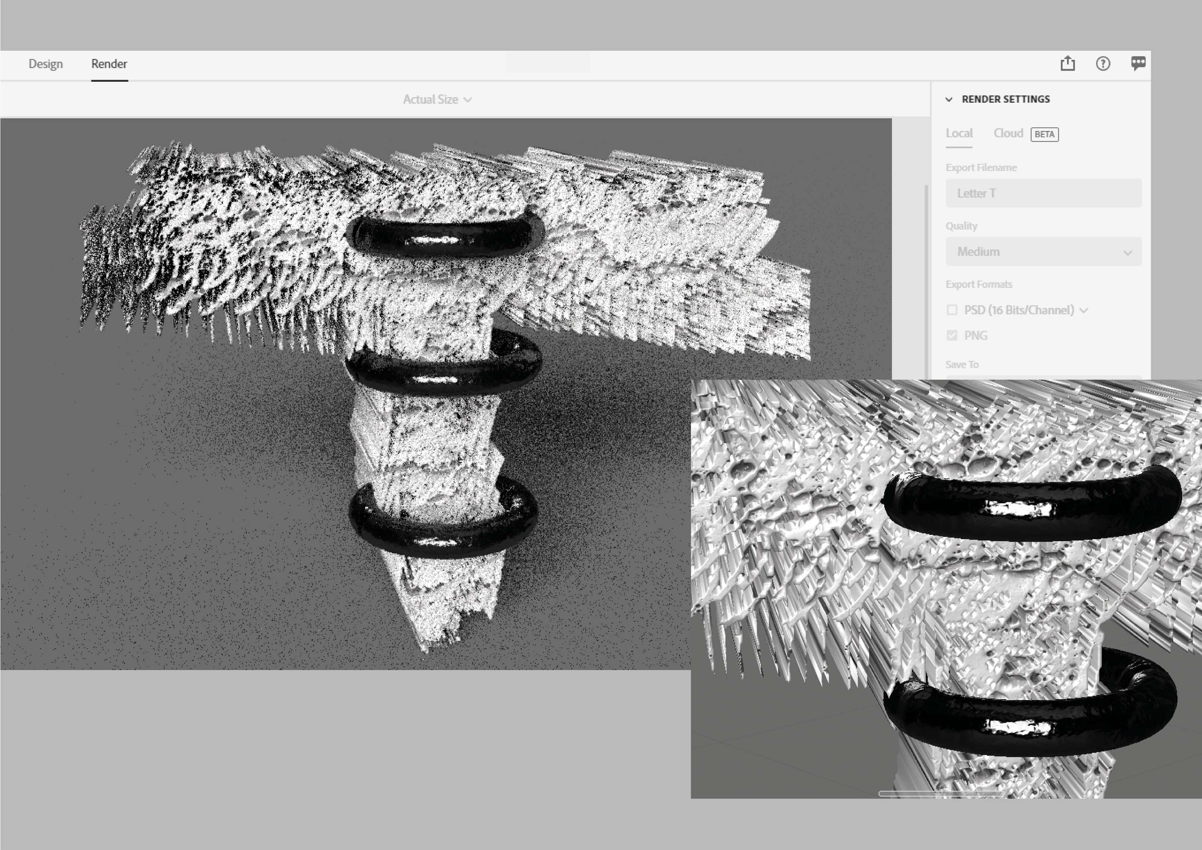Select the Render tab
The width and height of the screenshot is (1202, 850).
pos(109,64)
